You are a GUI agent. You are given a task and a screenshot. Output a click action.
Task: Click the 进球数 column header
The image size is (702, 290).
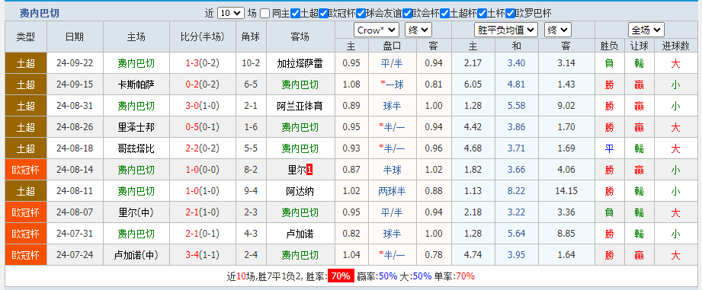coord(677,46)
